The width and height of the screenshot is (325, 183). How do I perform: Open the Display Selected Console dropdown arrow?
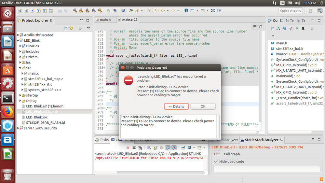[194, 148]
